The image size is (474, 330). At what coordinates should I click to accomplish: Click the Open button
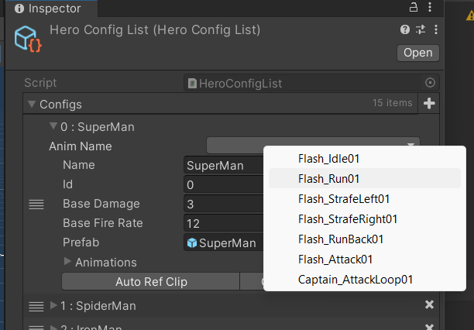click(418, 53)
